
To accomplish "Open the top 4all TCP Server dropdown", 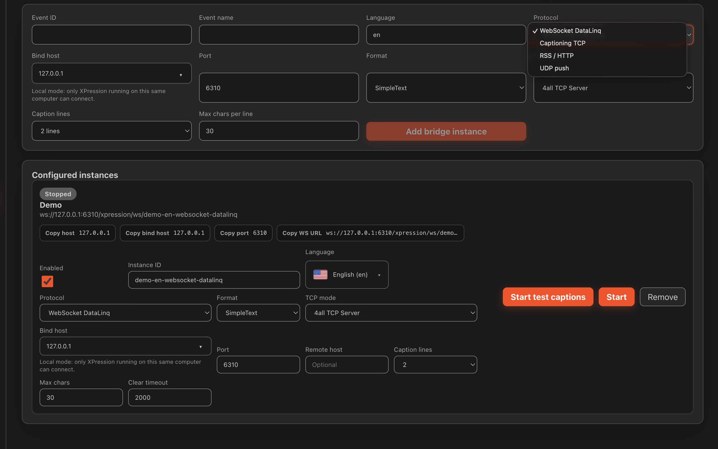I will pyautogui.click(x=613, y=88).
